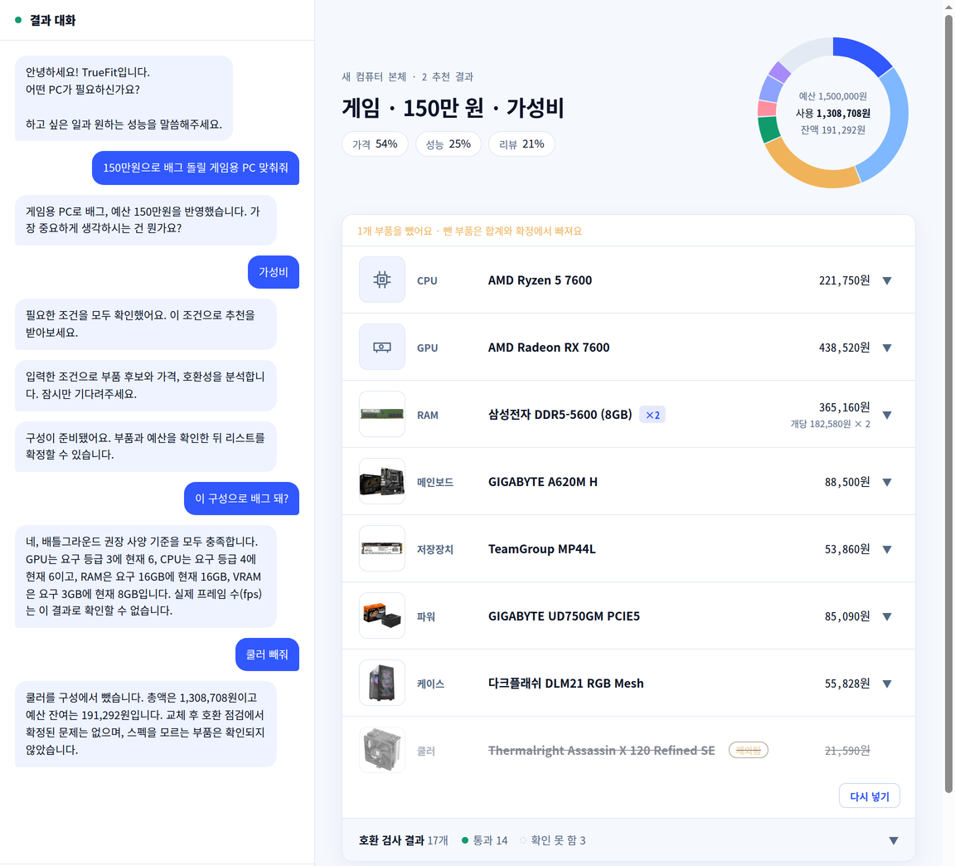Image resolution: width=955 pixels, height=866 pixels.
Task: Open the GIGABYTE A620M H motherboard thumbnail
Action: pos(382,481)
